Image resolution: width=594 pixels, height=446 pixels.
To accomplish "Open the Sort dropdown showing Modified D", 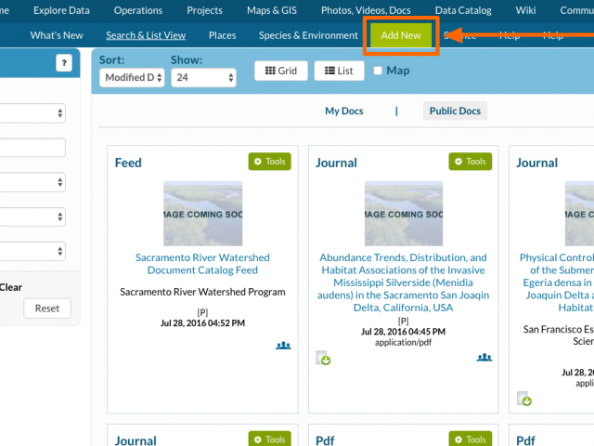I will coord(132,78).
